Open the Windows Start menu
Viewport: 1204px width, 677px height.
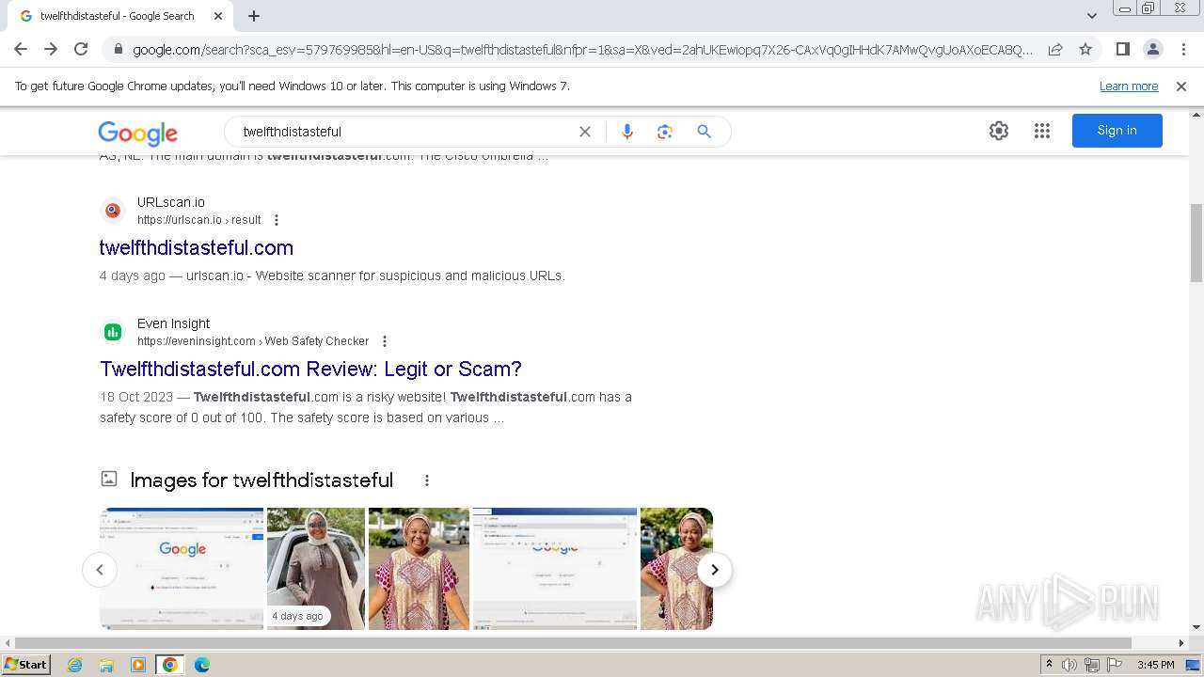[x=26, y=665]
